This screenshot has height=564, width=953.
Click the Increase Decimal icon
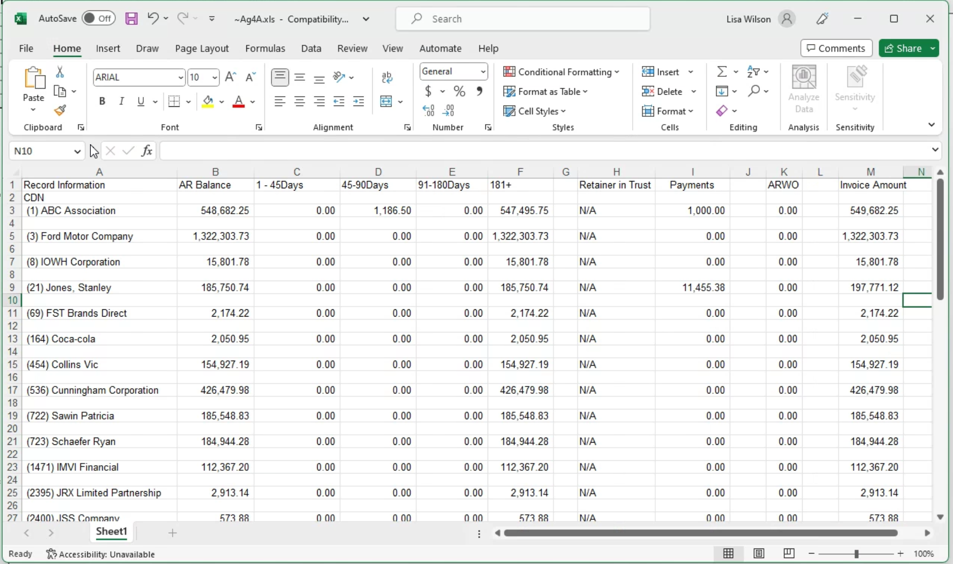429,111
